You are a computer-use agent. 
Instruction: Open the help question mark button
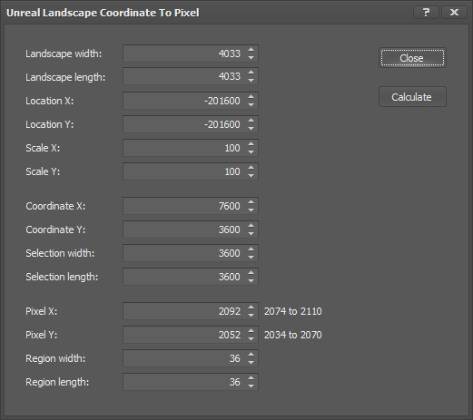[426, 13]
